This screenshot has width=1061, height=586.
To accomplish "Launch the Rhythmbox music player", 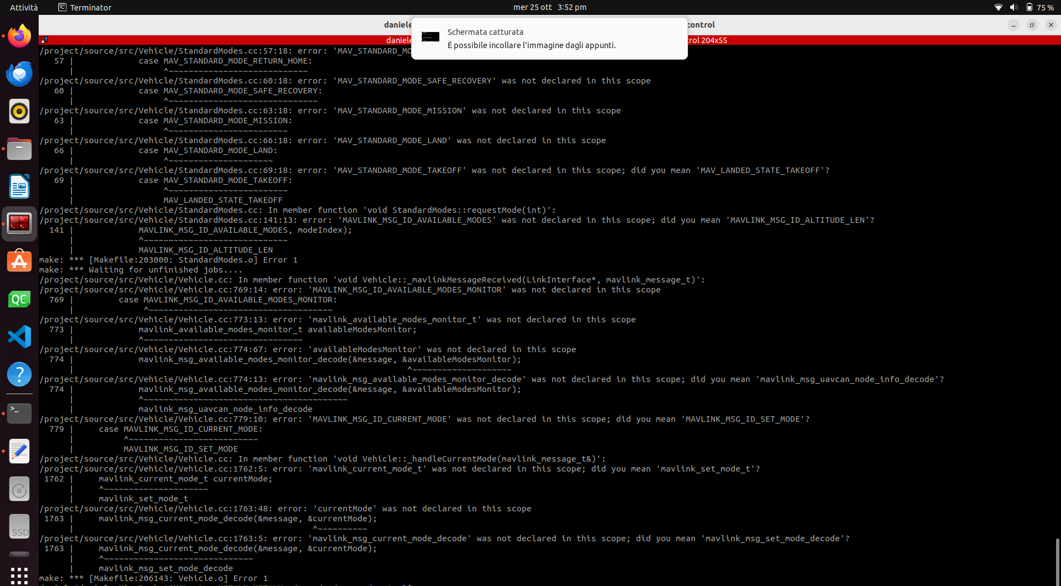I will 19,111.
